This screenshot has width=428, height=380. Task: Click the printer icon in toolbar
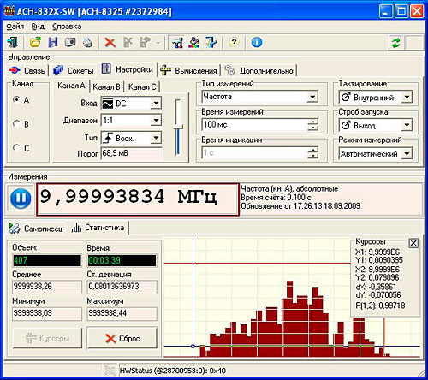click(87, 42)
